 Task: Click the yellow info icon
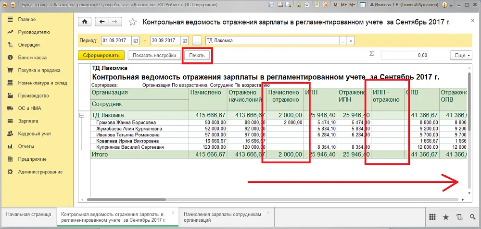[x=444, y=5]
